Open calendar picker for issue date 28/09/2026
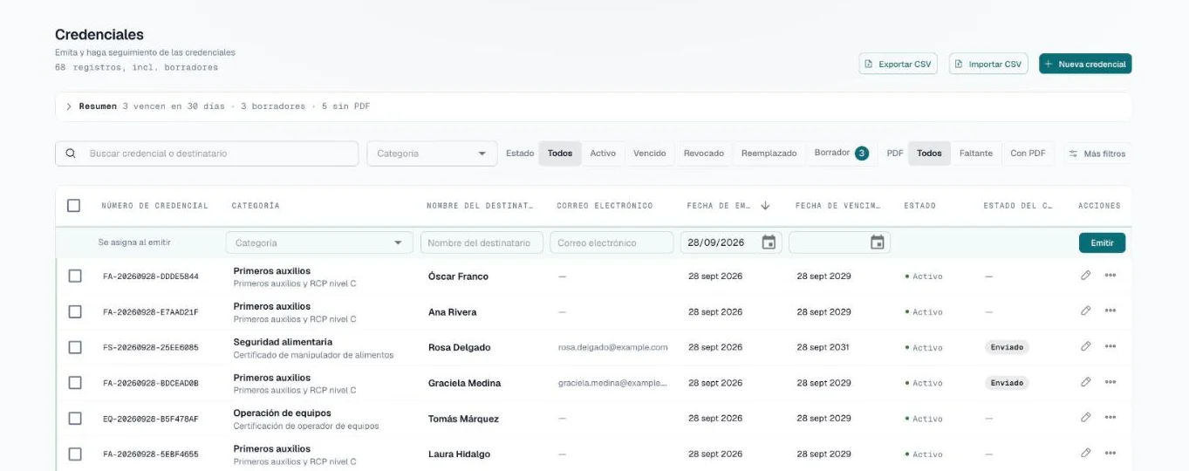 point(769,242)
